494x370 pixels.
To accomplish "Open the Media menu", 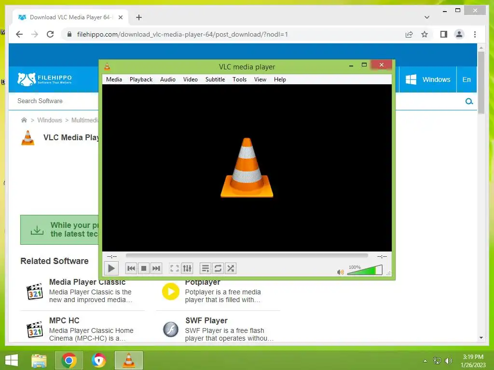I will tap(114, 79).
